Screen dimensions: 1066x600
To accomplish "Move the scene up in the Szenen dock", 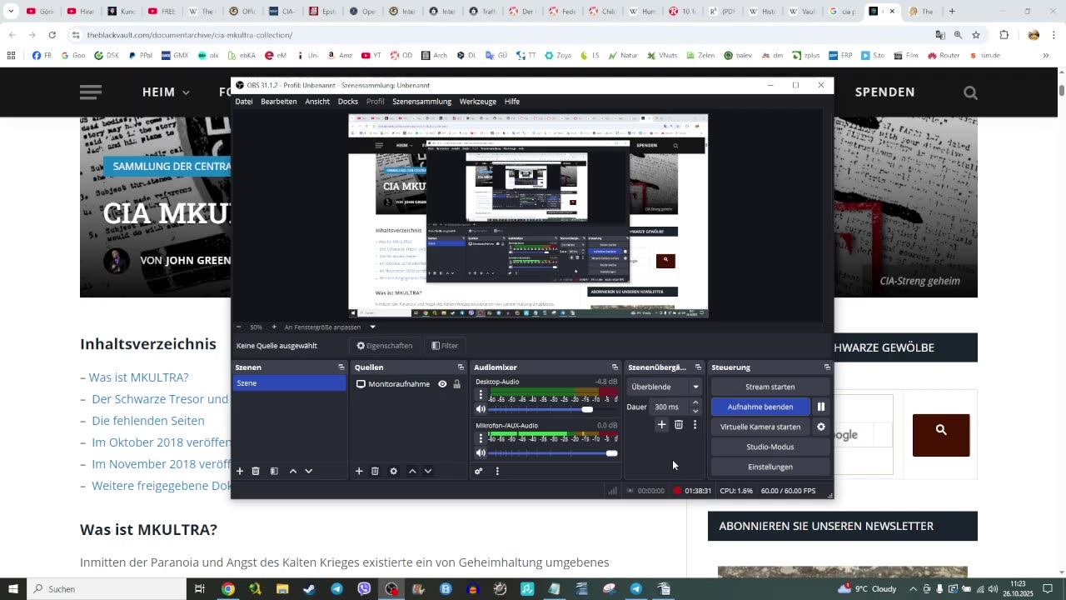I will click(x=293, y=471).
